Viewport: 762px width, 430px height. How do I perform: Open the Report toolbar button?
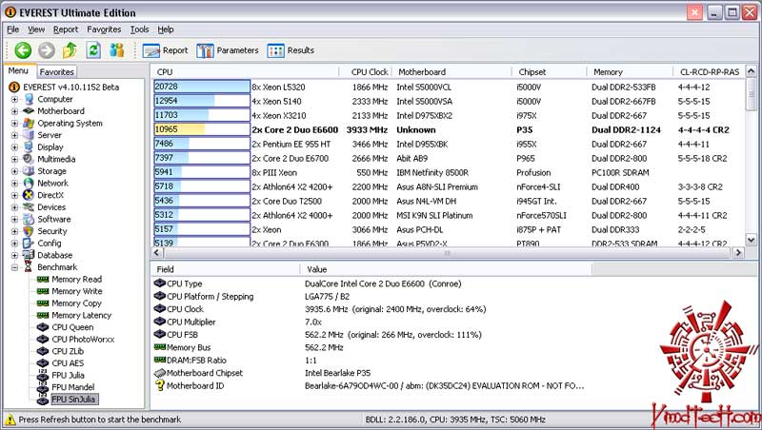pos(165,50)
